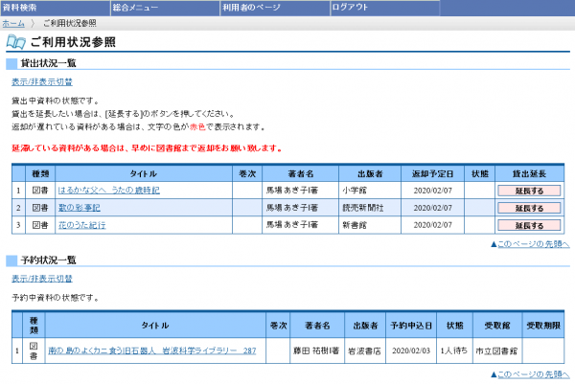Toggle 表示/非表示切替 for the reservation list
Screen dimensions: 575x384
[41, 279]
